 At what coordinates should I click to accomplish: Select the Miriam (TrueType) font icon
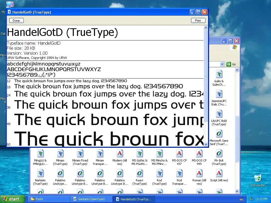click(x=60, y=154)
